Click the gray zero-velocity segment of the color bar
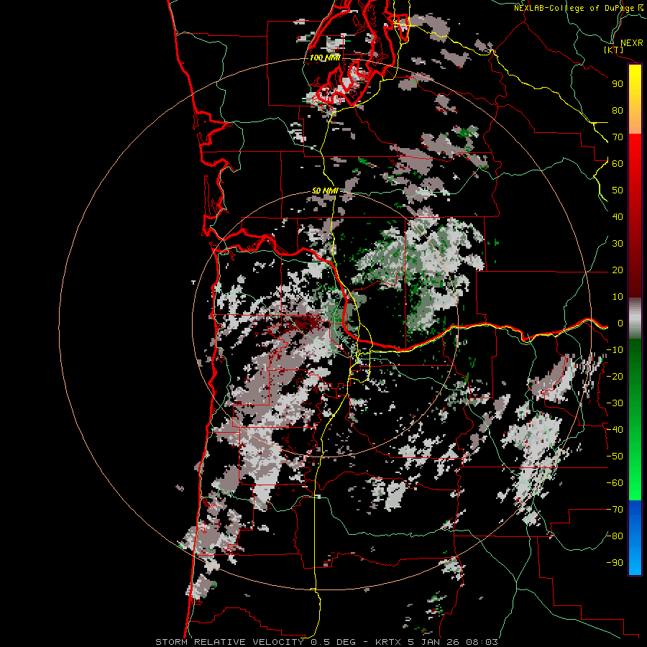This screenshot has height=647, width=647. click(635, 318)
